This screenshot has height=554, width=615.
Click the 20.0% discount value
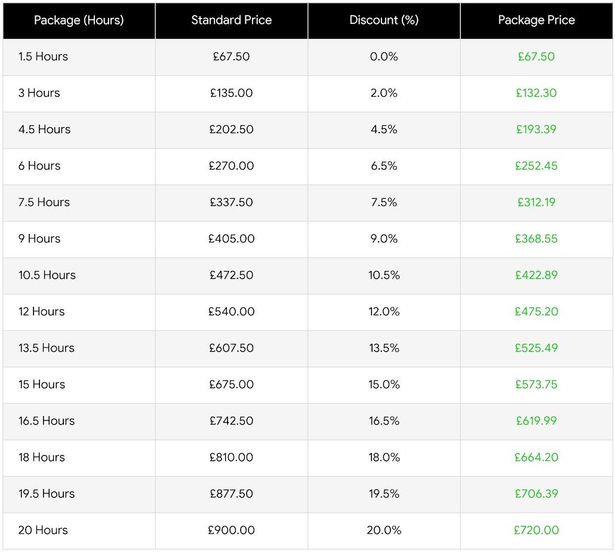click(384, 530)
